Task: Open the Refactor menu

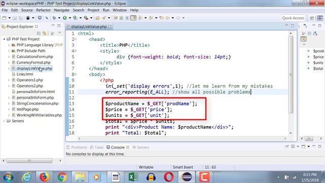Action: tap(43, 10)
